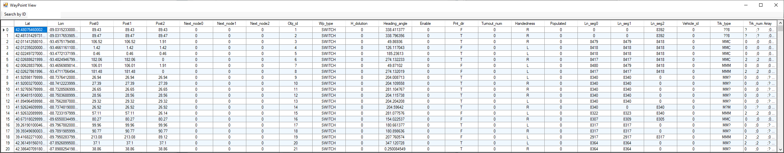Image resolution: width=784 pixels, height=153 pixels.
Task: Click the Obj_id column header
Action: click(293, 24)
